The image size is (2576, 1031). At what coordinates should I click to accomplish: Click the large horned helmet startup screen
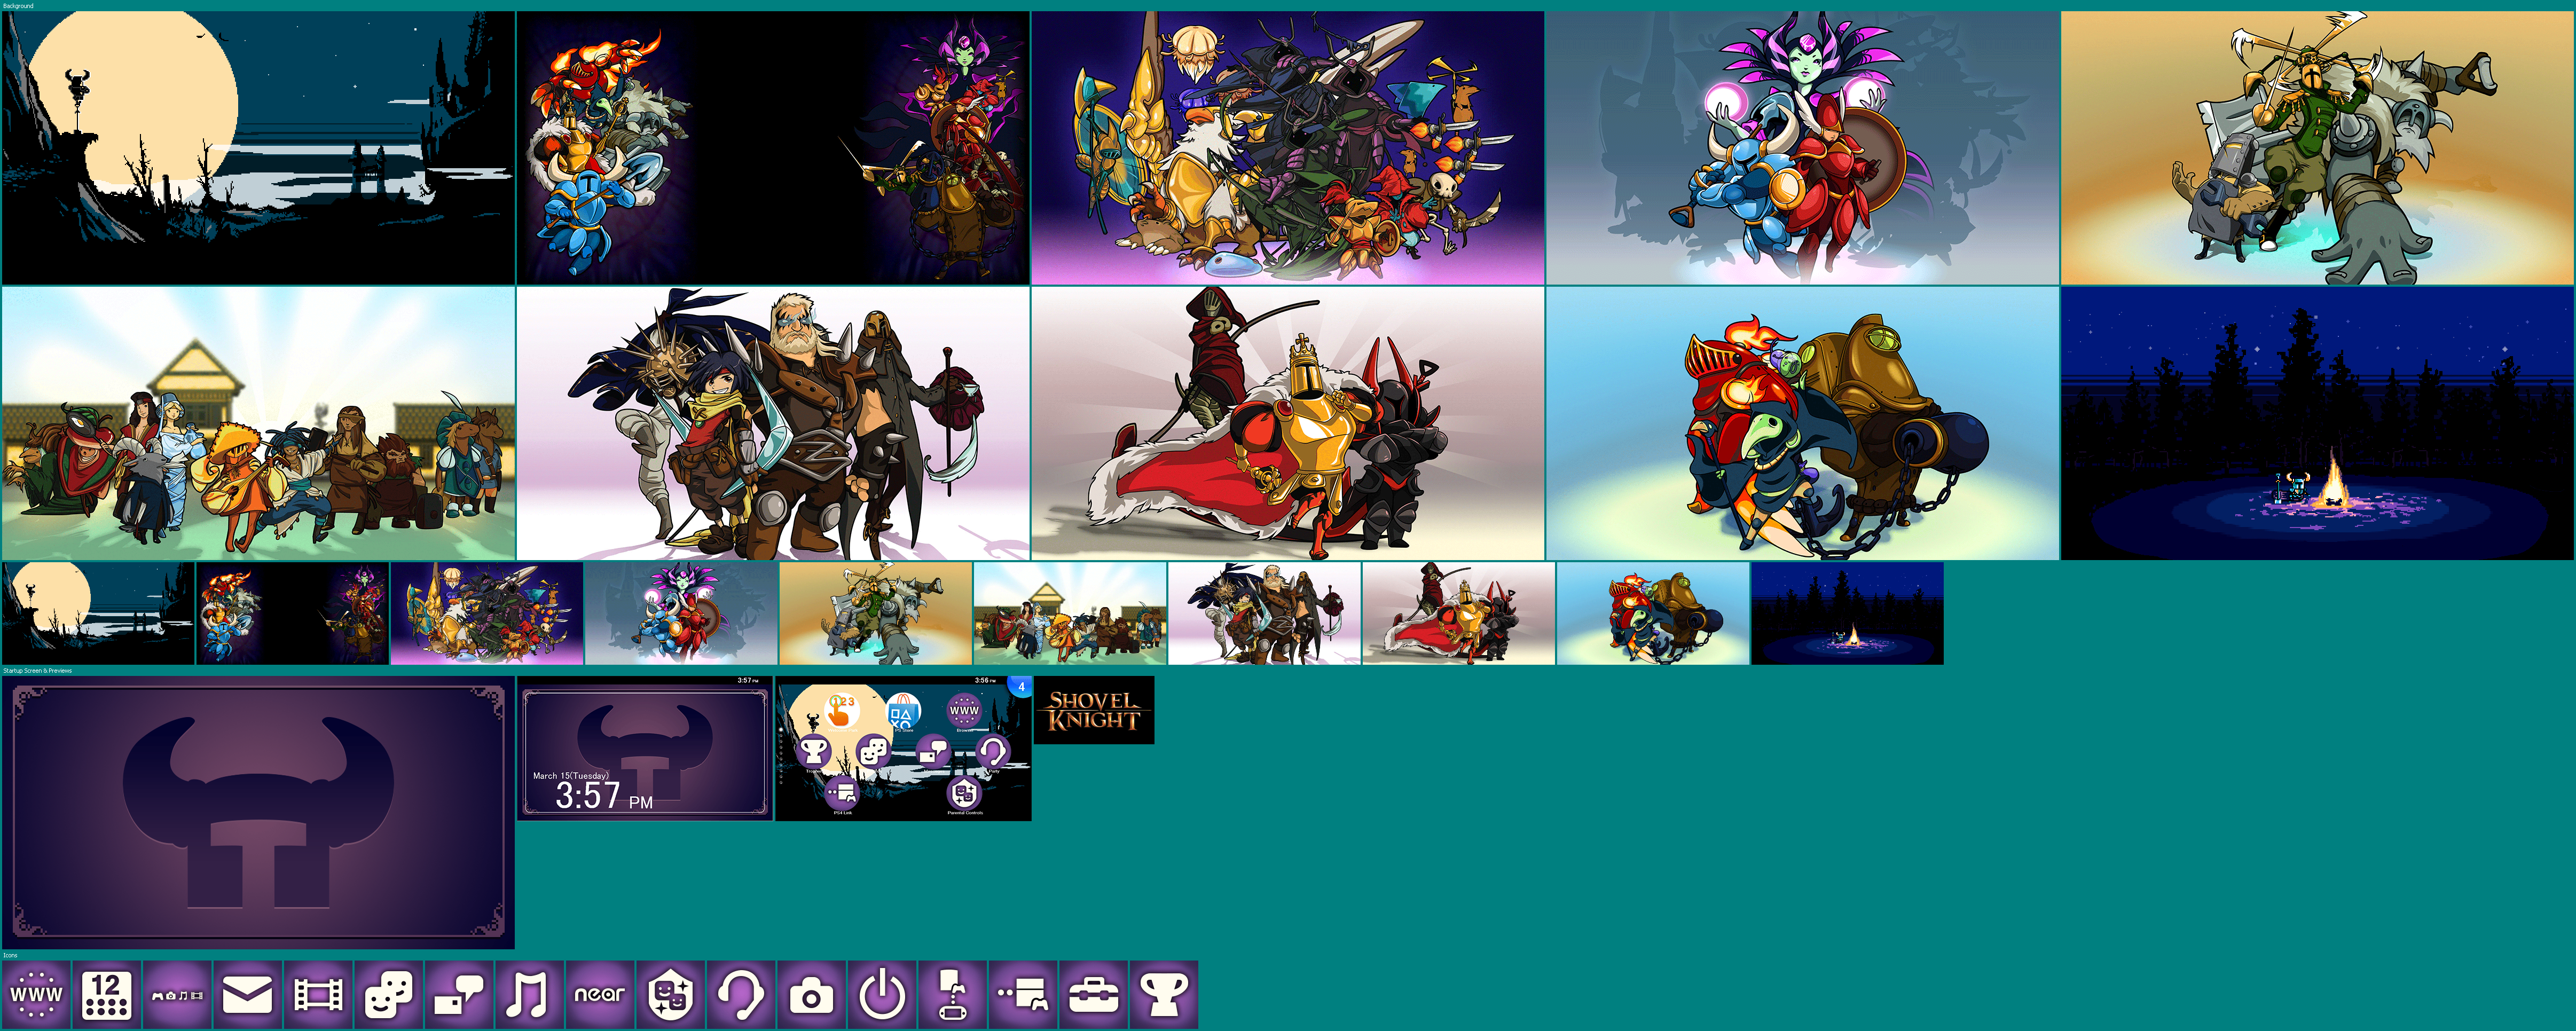258,812
